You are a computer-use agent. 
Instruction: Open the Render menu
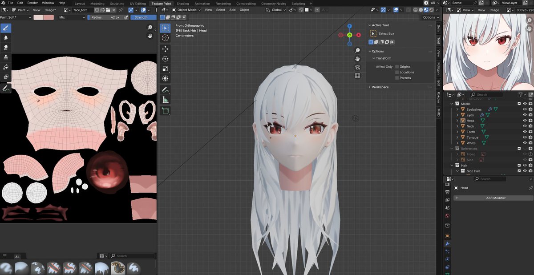pos(32,3)
